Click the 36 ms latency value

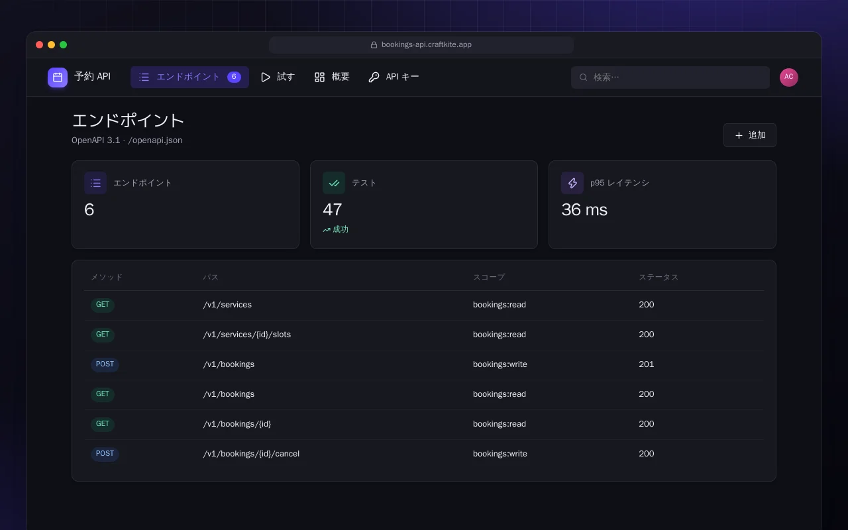coord(584,209)
